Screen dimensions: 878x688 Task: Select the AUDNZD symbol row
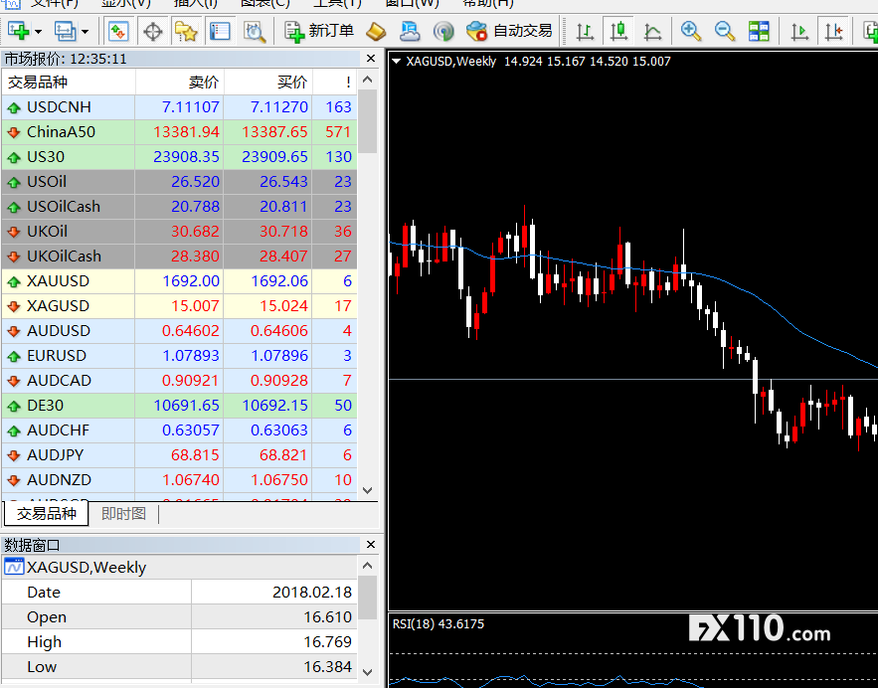pyautogui.click(x=179, y=480)
